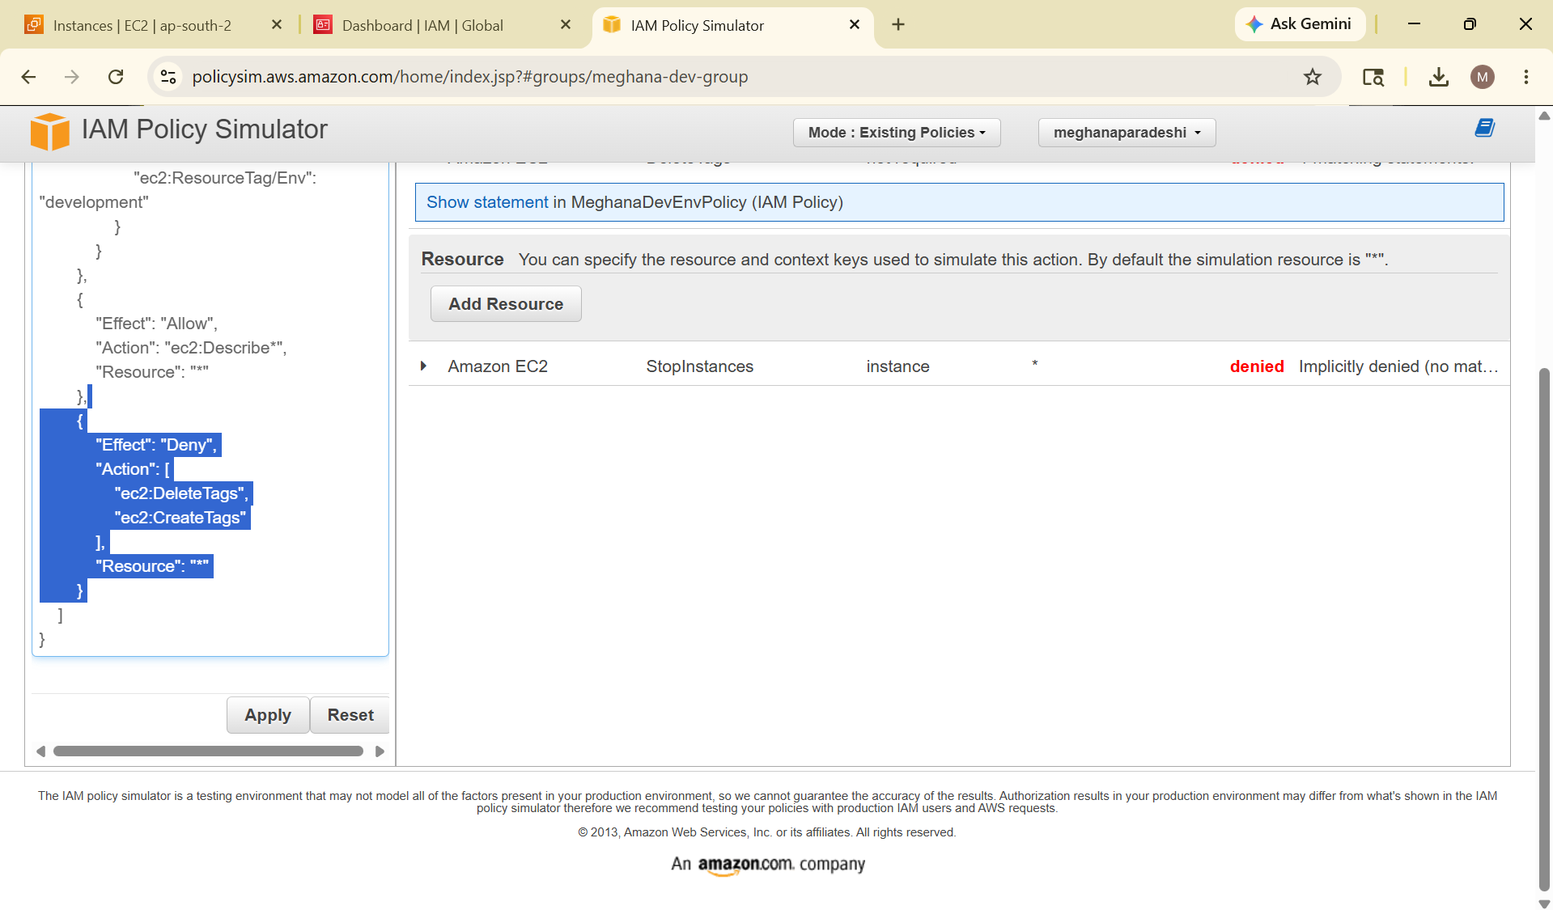
Task: Click the Resource section heading
Action: (x=462, y=259)
